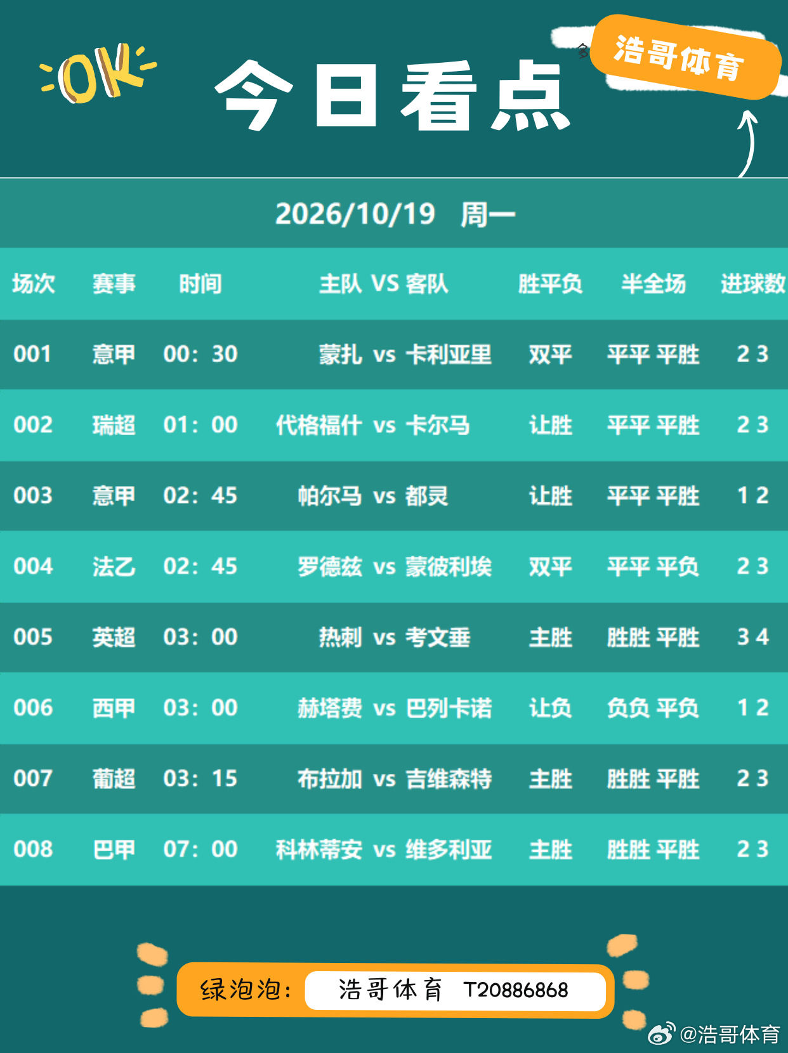
Task: Click the 绿泡泡 label
Action: point(246,990)
